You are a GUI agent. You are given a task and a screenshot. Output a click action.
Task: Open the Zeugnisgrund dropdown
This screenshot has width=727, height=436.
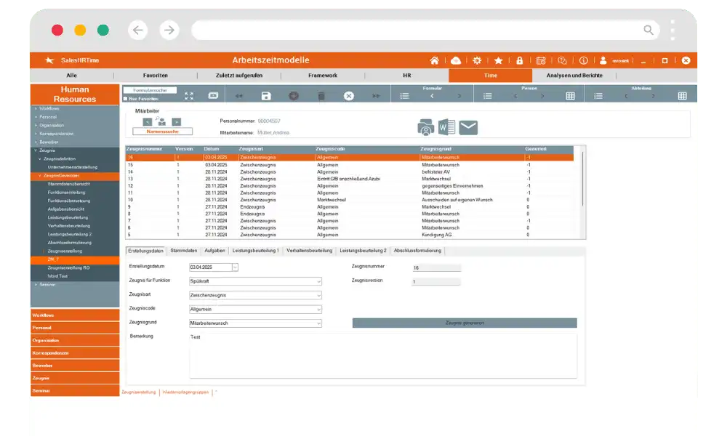318,323
